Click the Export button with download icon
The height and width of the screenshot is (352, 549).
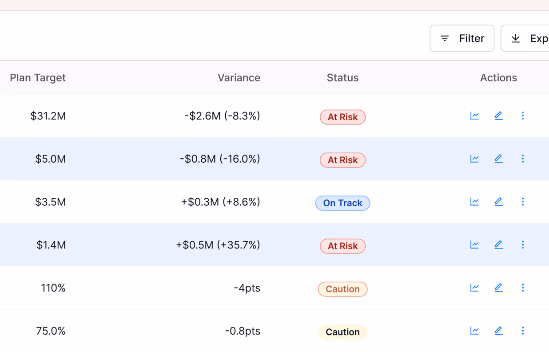pos(525,38)
